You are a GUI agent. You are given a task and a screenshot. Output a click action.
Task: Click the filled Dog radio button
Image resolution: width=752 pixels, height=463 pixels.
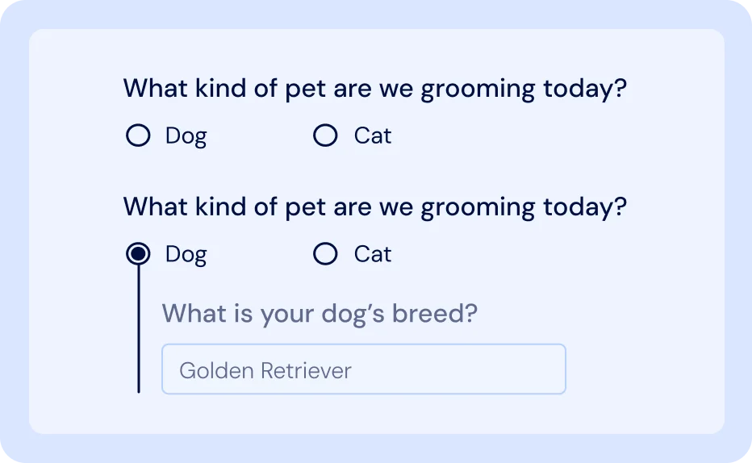point(139,254)
